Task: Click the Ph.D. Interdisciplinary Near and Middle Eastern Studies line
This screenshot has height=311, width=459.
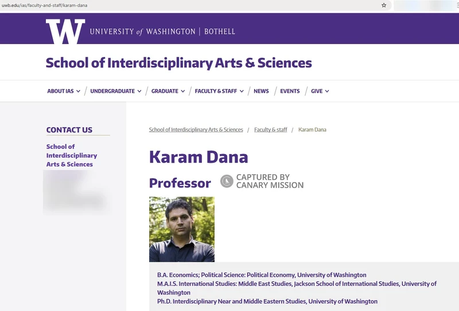Action: pyautogui.click(x=267, y=301)
